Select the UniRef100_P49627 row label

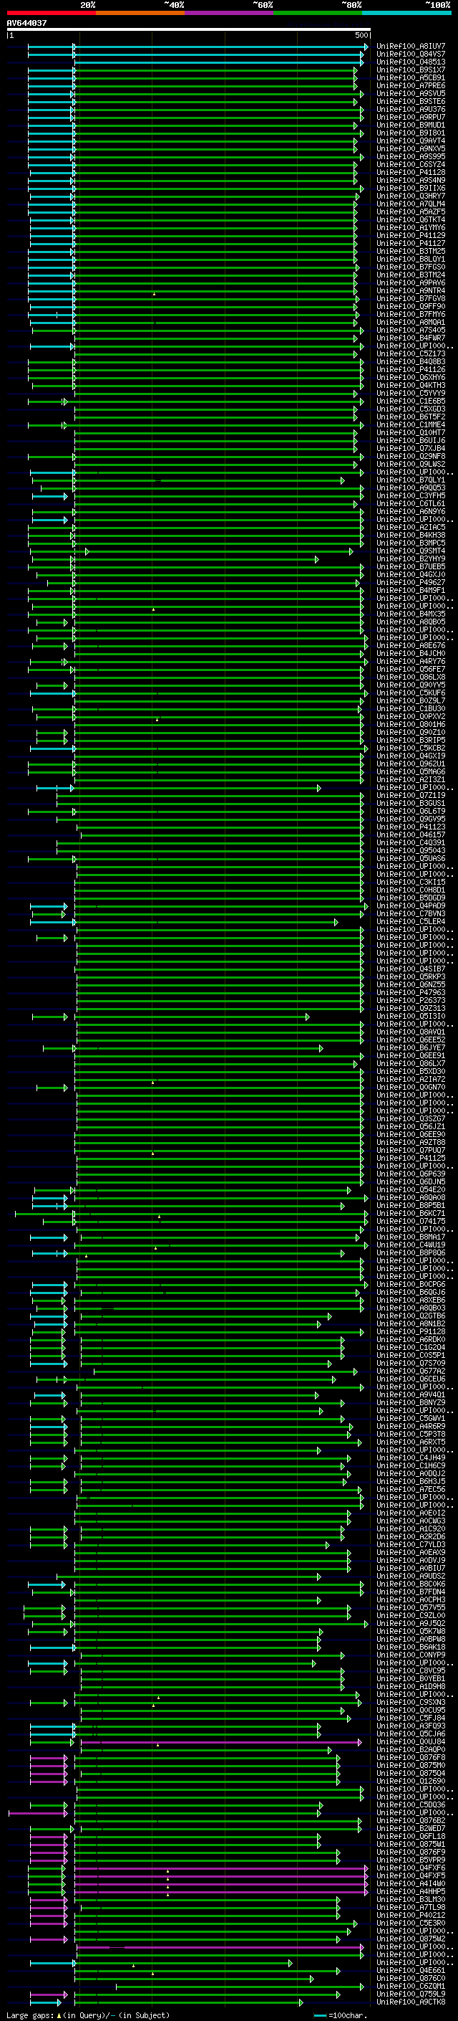pos(411,582)
